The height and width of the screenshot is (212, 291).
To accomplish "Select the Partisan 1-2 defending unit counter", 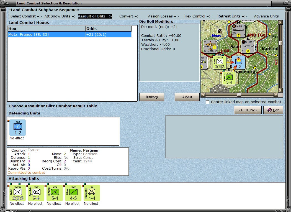I will (x=17, y=127).
